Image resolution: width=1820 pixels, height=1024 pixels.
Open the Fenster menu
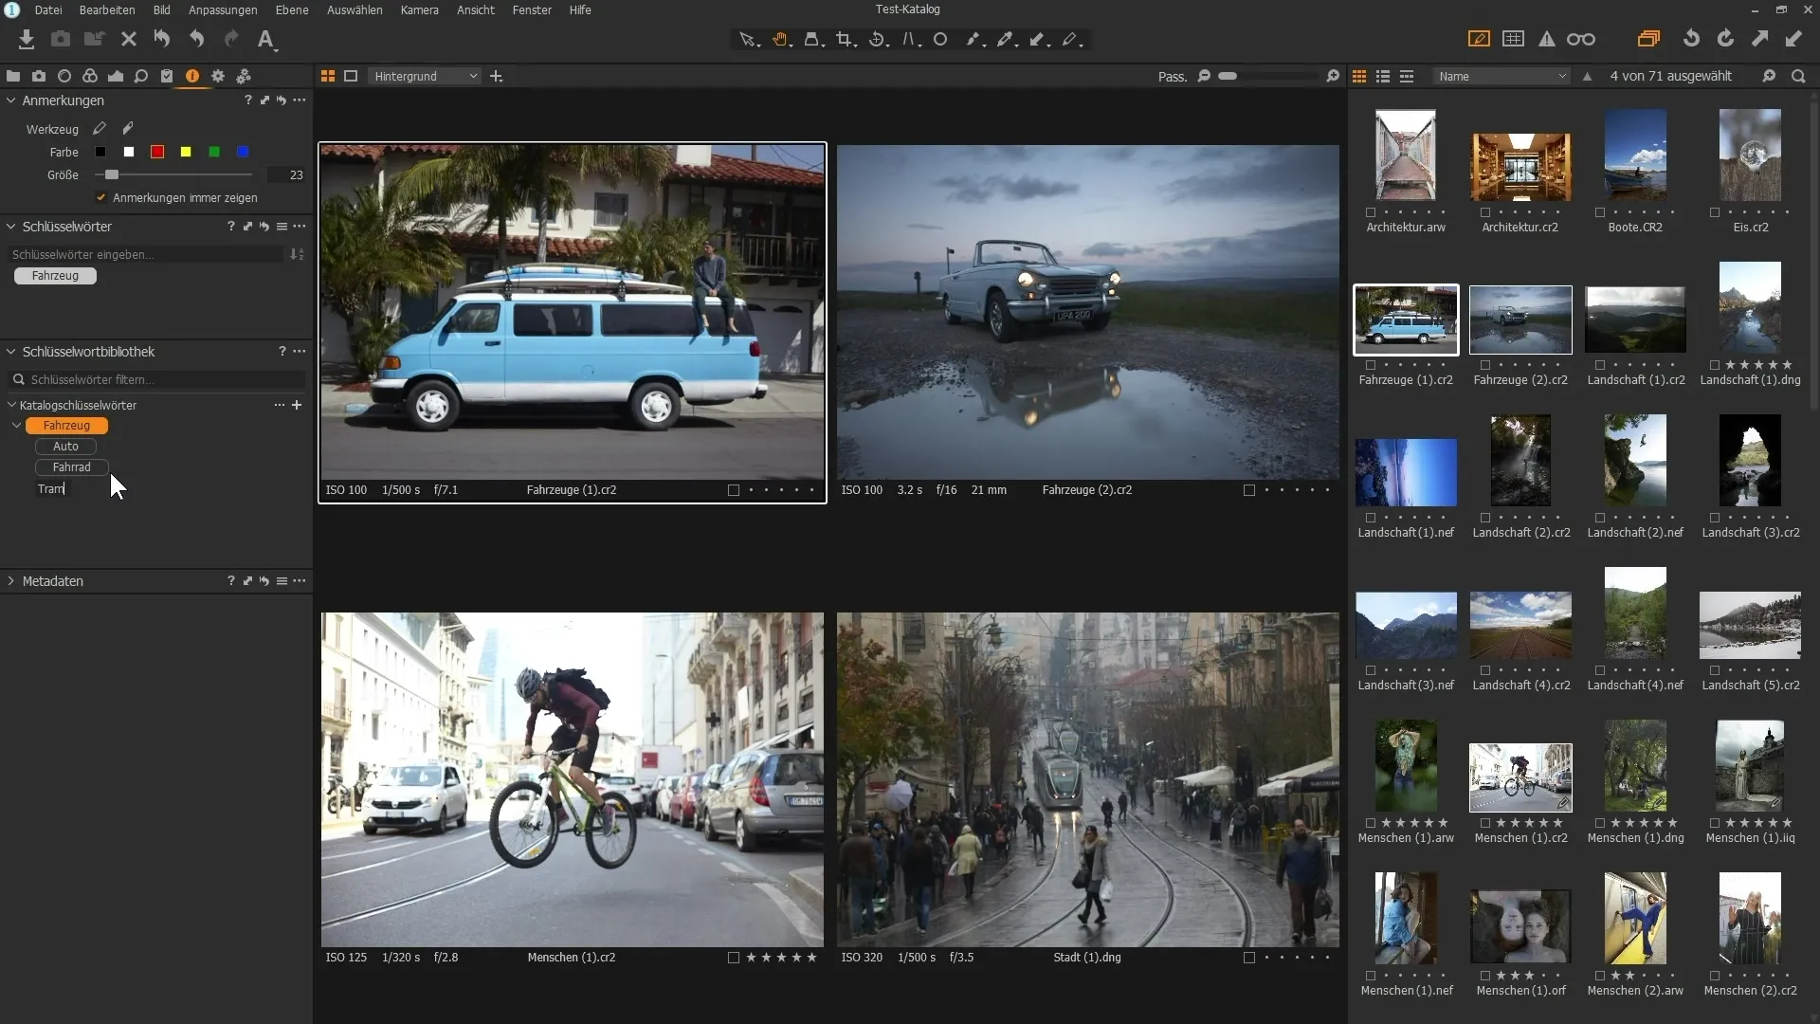coord(532,9)
